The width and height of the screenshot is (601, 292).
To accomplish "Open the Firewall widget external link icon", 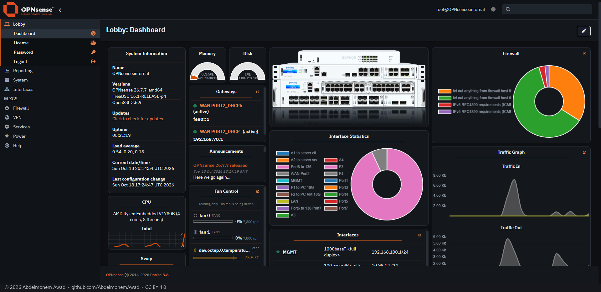I will (x=584, y=54).
